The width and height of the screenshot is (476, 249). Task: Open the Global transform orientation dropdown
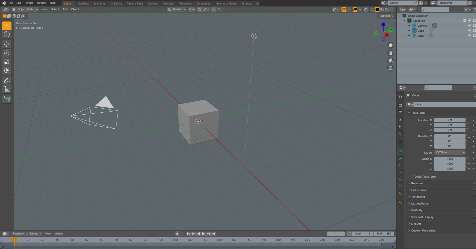click(x=177, y=9)
